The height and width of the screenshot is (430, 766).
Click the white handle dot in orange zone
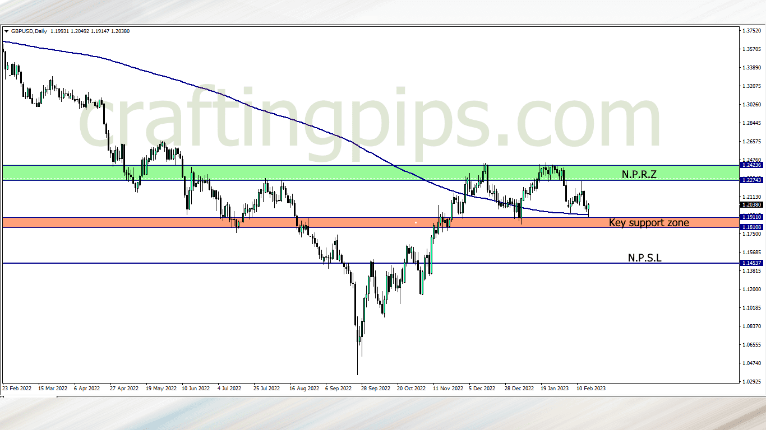pos(416,223)
